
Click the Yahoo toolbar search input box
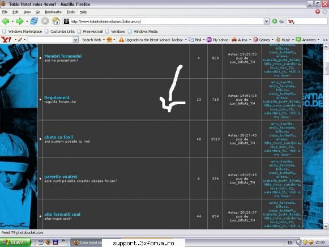[x=50, y=40]
